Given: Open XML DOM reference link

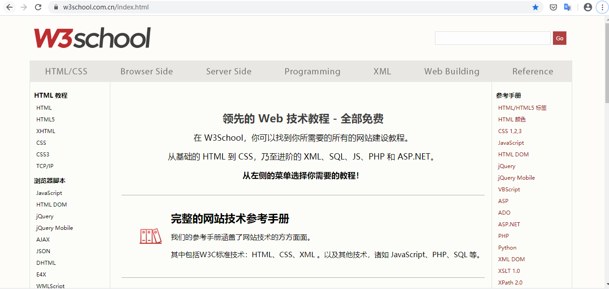Looking at the screenshot, I should tap(511, 259).
